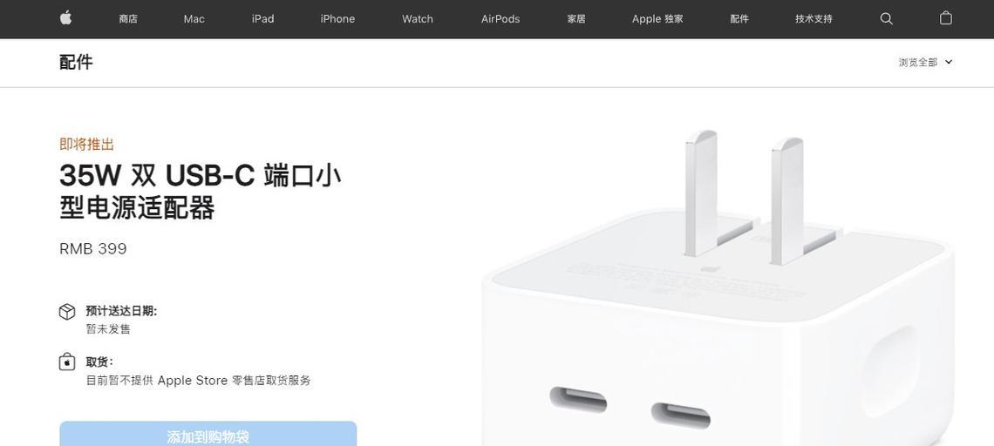Expand the 浏览全部 dropdown

[925, 62]
